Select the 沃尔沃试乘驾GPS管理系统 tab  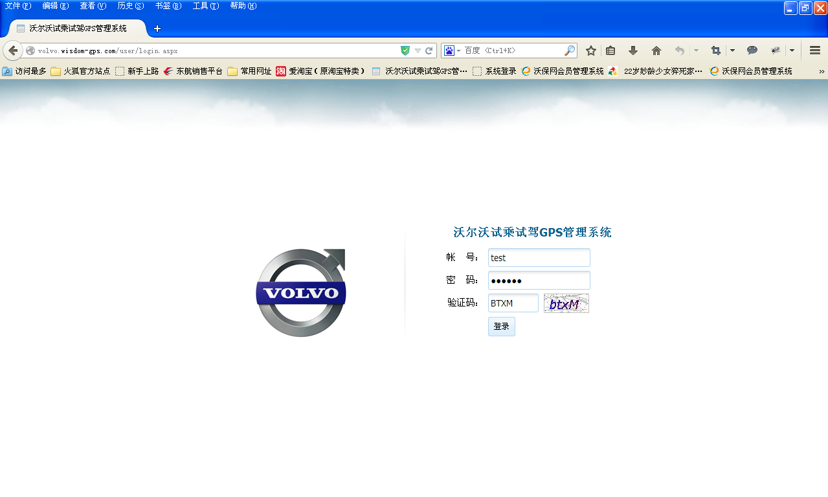click(78, 29)
